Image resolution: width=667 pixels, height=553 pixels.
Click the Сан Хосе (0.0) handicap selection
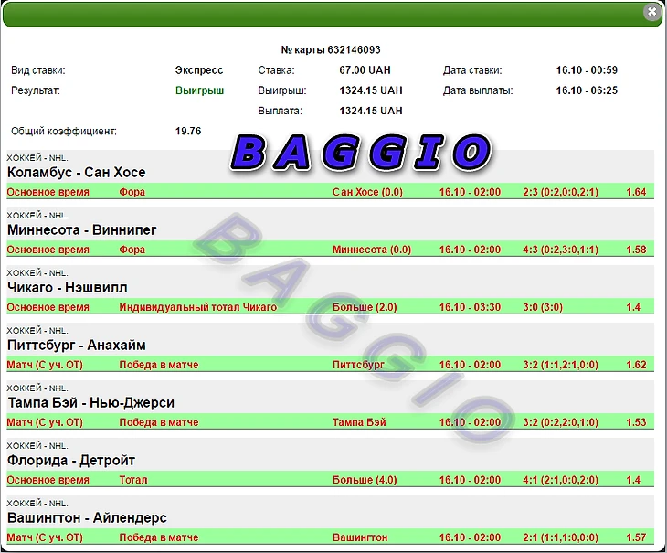click(x=367, y=192)
